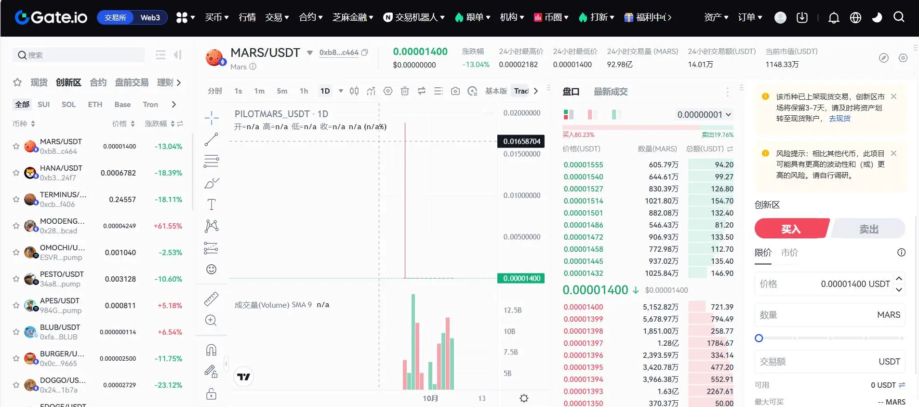Show sell-only order book view
The image size is (919, 407).
[x=617, y=114]
